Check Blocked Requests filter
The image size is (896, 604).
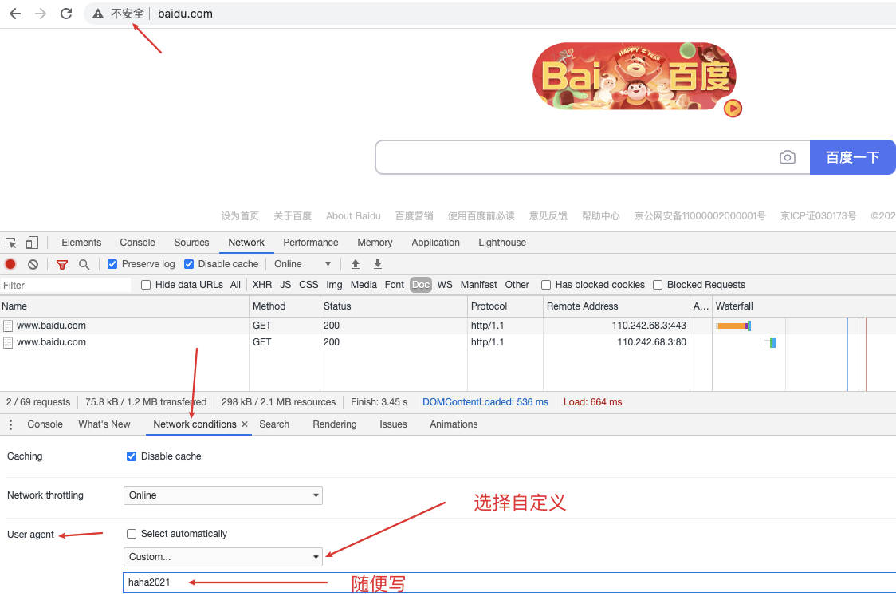click(658, 285)
